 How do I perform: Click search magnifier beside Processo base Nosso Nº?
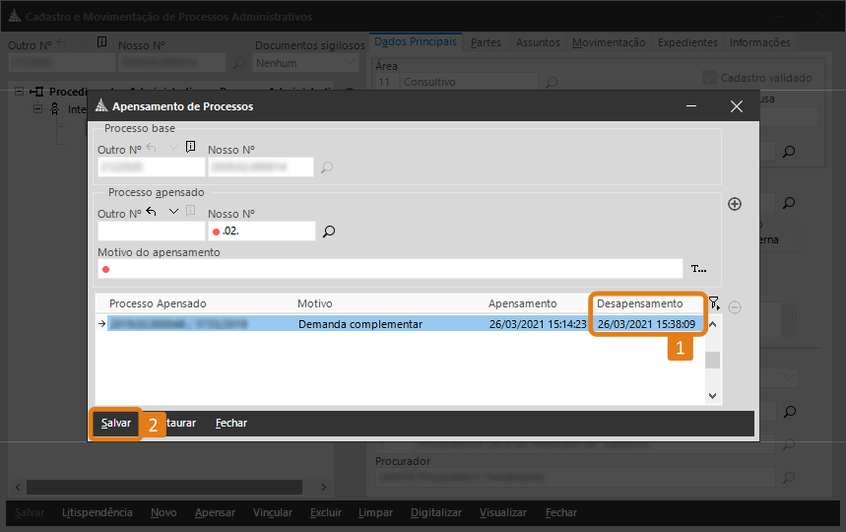pyautogui.click(x=327, y=167)
